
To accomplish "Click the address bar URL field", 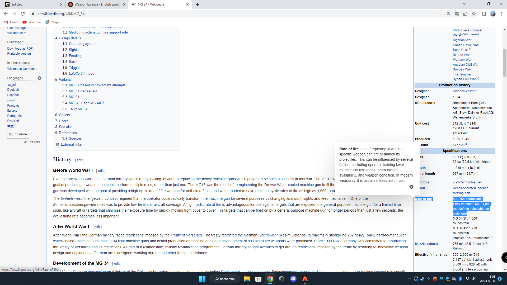I will click(x=238, y=14).
